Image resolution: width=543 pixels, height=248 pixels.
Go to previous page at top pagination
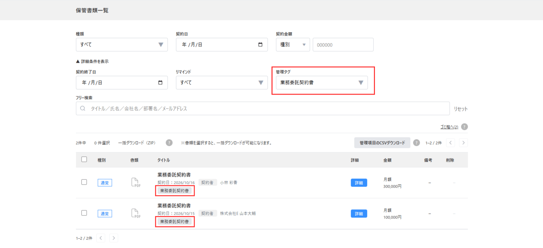point(450,143)
